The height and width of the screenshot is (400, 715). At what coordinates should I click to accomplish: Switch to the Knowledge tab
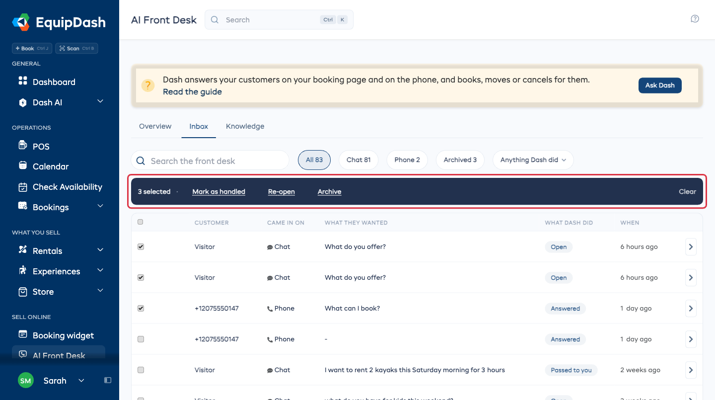245,126
